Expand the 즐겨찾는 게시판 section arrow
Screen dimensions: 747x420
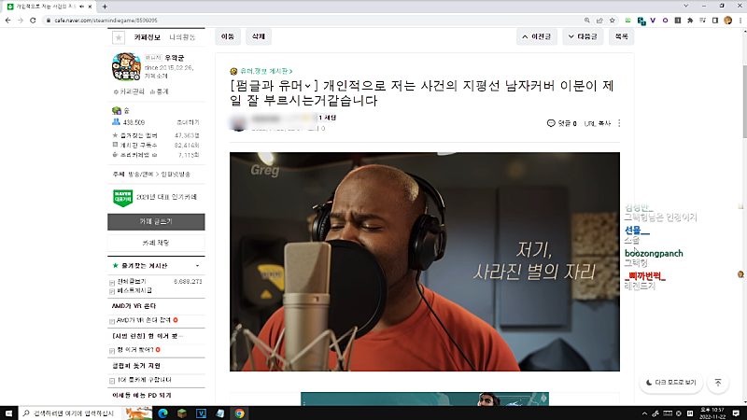pos(198,266)
